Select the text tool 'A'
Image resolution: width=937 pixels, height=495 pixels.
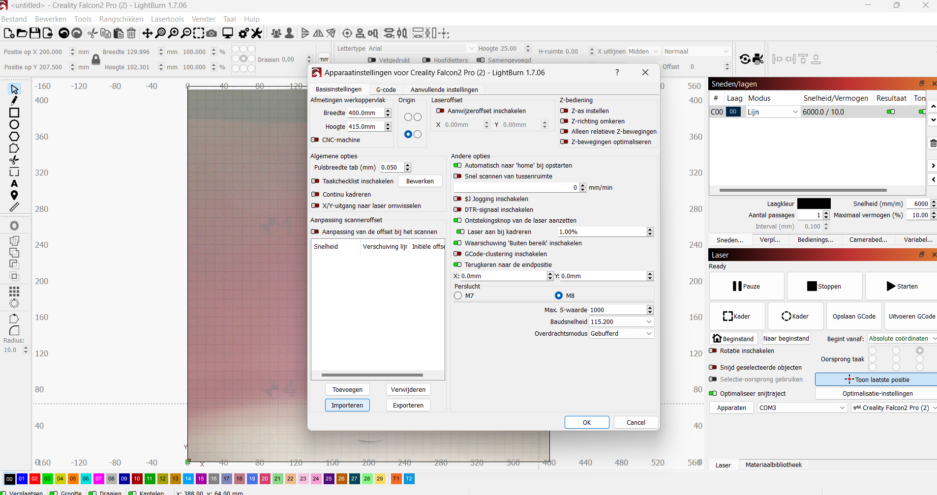(14, 183)
